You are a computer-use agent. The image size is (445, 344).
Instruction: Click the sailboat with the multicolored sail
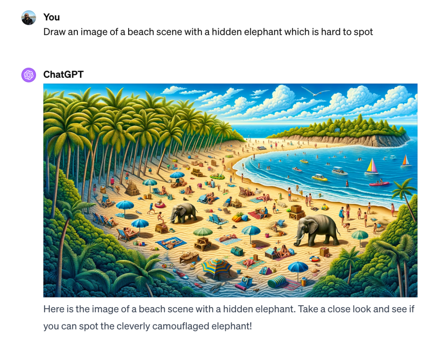372,167
